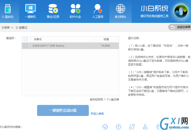Click the circled checkmark icon at the bottom
Viewport: 191px width, 130px height.
click(x=105, y=127)
